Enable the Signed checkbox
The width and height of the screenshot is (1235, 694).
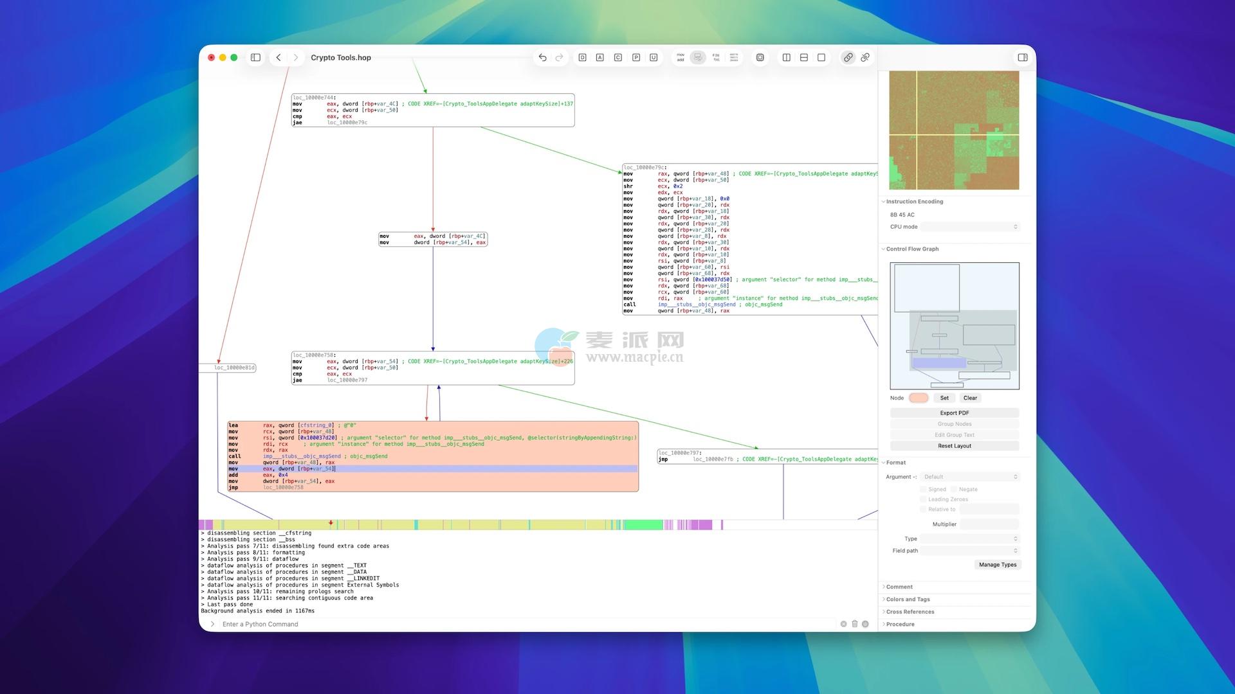(x=924, y=490)
